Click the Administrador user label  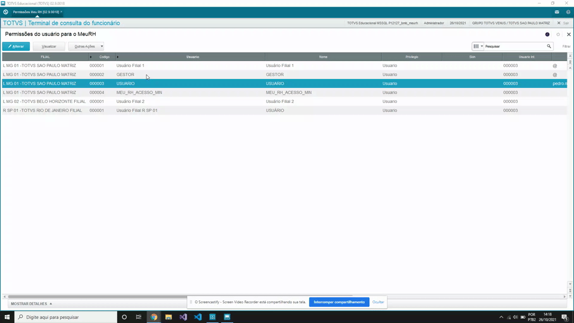coord(434,23)
